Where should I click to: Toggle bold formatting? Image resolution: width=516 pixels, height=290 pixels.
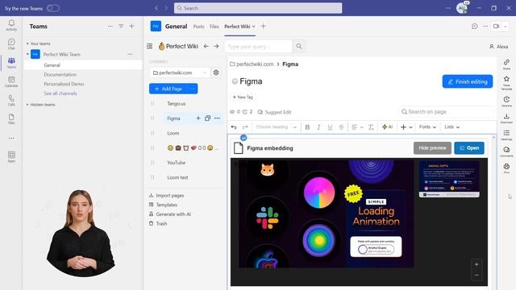[307, 127]
